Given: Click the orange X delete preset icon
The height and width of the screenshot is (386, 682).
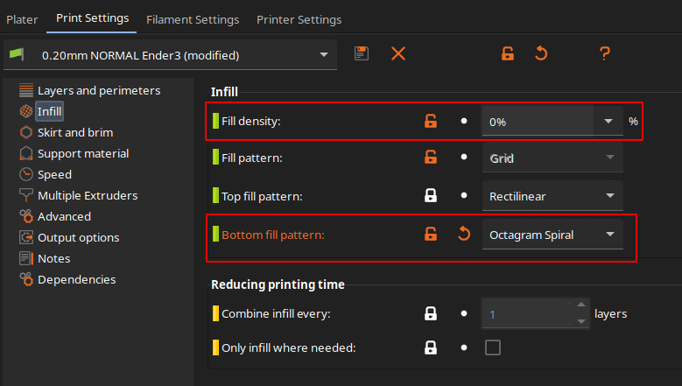Looking at the screenshot, I should [398, 53].
